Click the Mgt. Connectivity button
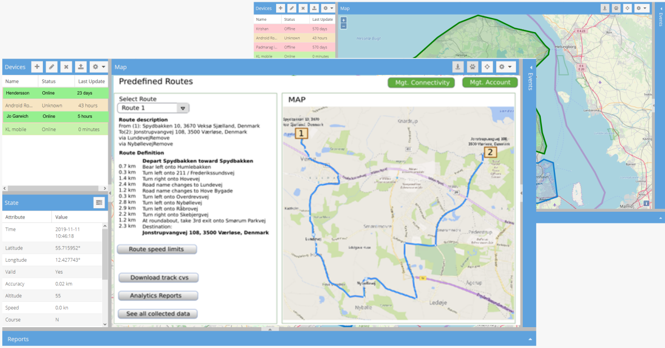Screen dimensions: 665x348 click(x=421, y=83)
